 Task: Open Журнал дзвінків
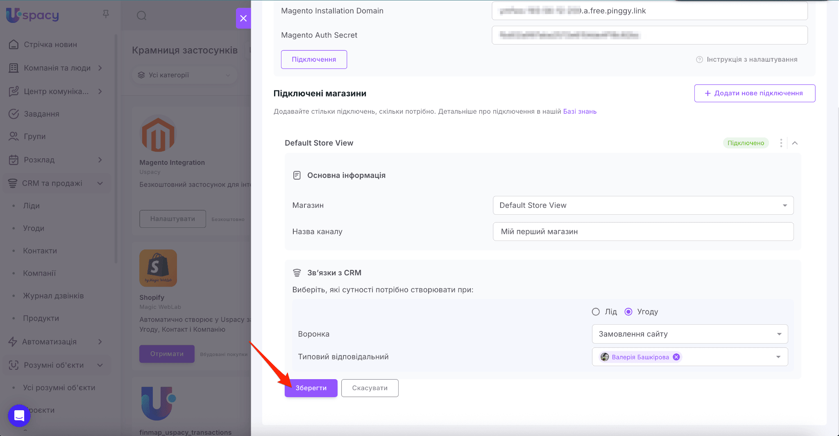[53, 296]
